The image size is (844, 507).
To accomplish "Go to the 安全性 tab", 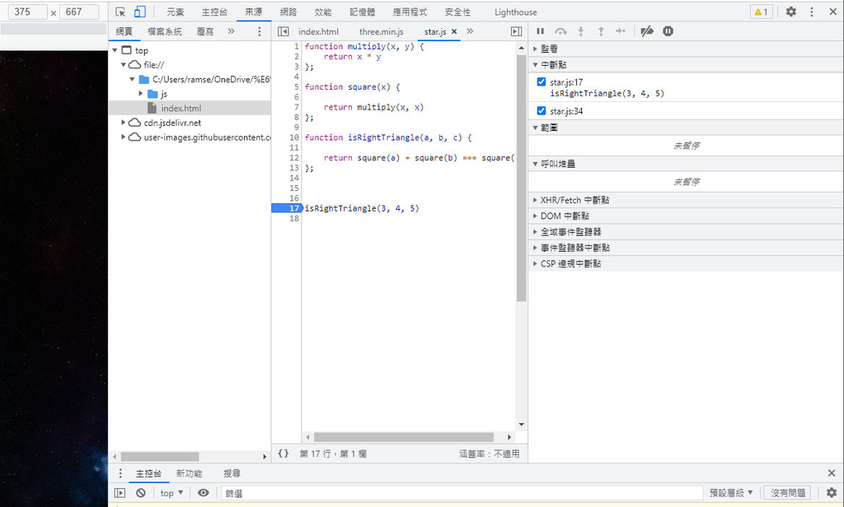I will (x=457, y=12).
